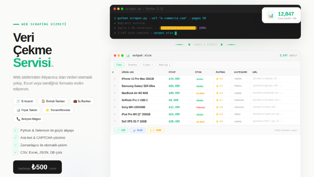Click the star rating on Dell XPS row
Image resolution: width=314 pixels, height=177 pixels.
pos(219,121)
